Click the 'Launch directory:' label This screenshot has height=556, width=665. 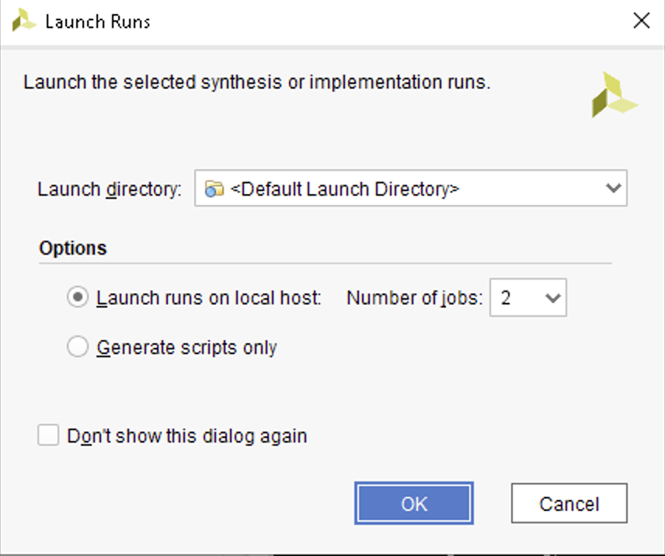tap(110, 189)
